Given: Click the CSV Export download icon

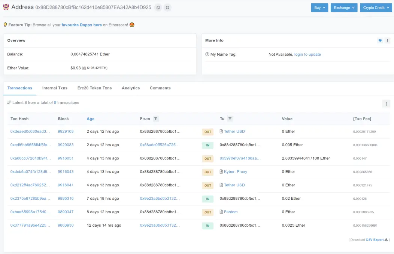Looking at the screenshot, I should (386, 240).
